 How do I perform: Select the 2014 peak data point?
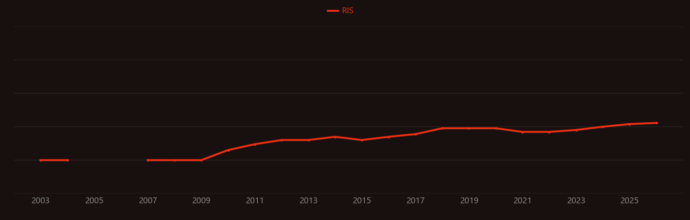(x=335, y=137)
